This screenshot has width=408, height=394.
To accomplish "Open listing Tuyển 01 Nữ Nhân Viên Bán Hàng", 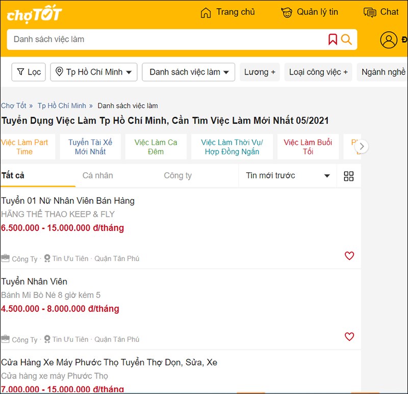I will (x=68, y=201).
